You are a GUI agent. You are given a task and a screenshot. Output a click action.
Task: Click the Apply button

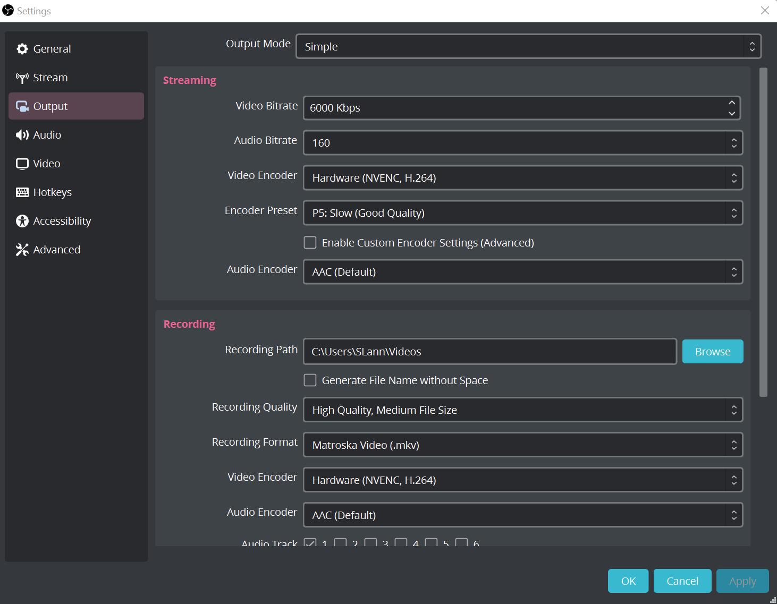(x=742, y=581)
